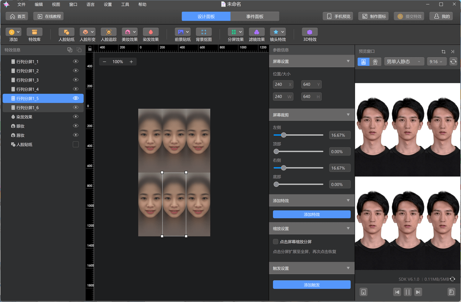
Task: Click the 3D特效 cube icon
Action: tap(309, 32)
